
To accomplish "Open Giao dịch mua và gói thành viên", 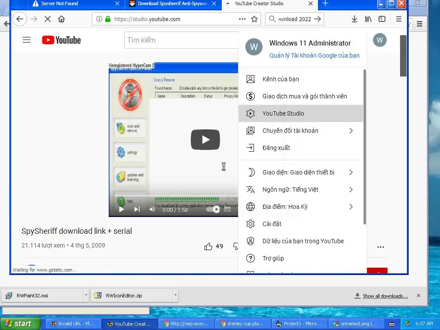I will click(300, 96).
